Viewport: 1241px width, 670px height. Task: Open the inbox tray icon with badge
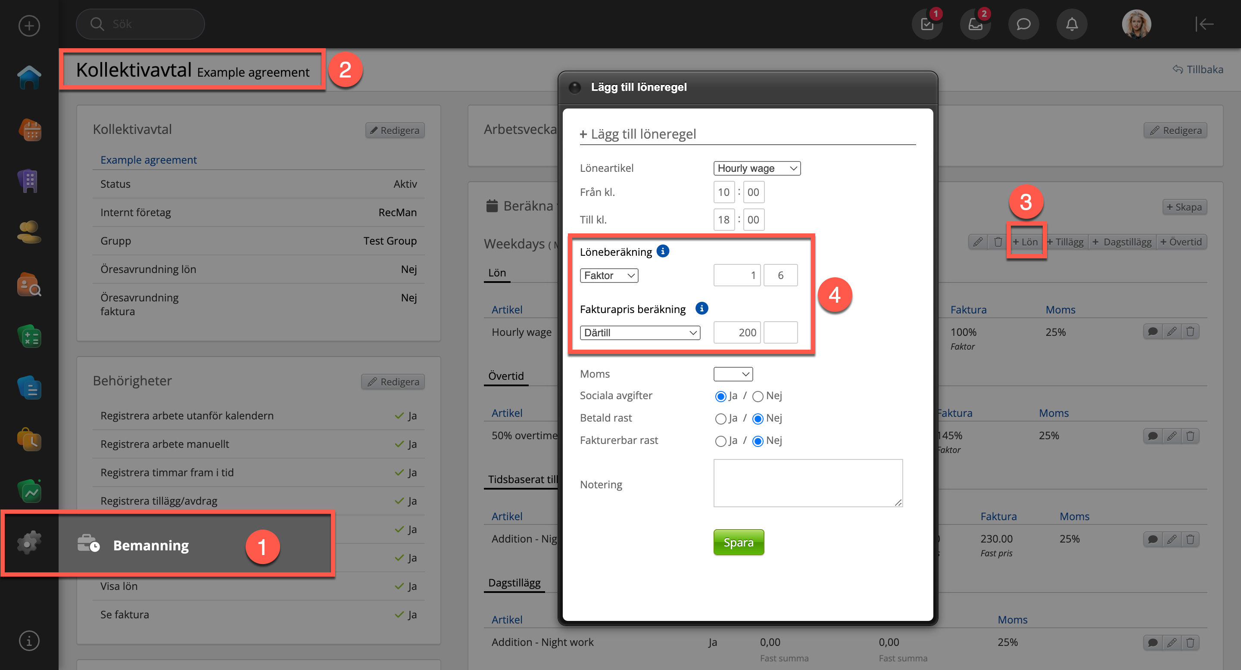tap(975, 24)
